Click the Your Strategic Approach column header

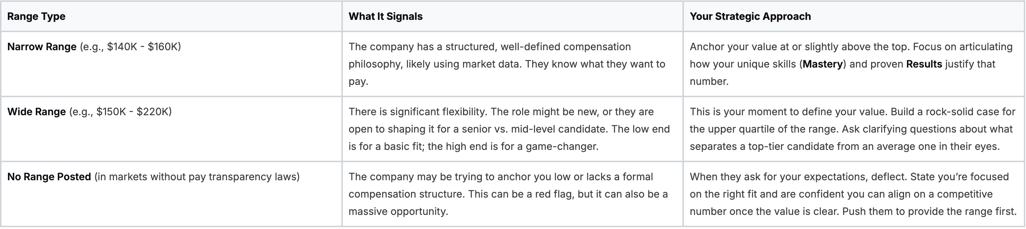click(x=750, y=16)
